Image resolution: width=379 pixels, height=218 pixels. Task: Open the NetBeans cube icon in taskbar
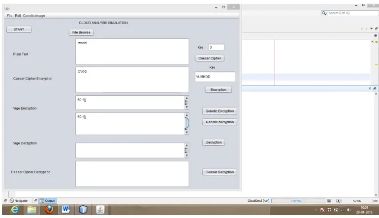tap(83, 209)
